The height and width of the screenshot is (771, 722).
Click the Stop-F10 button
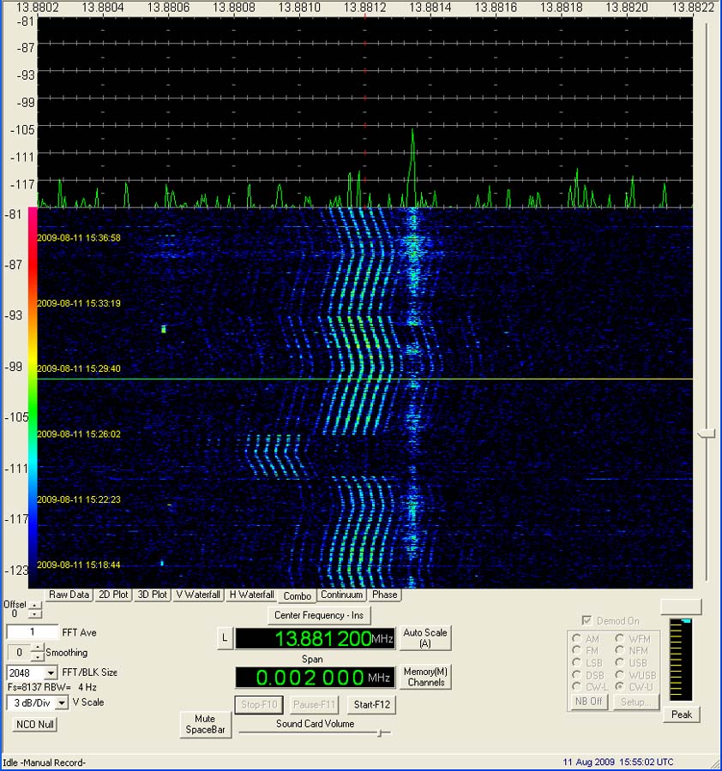(x=259, y=705)
